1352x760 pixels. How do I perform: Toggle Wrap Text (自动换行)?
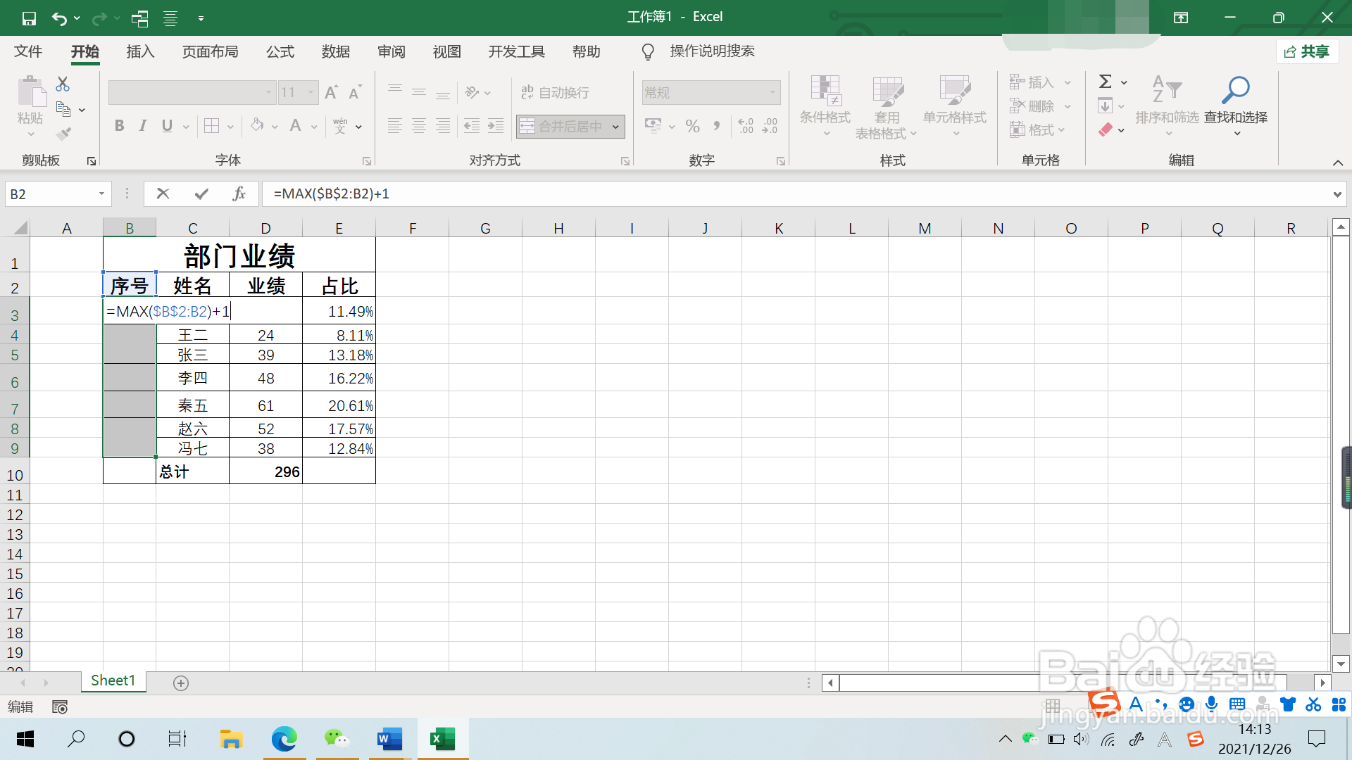pos(555,92)
